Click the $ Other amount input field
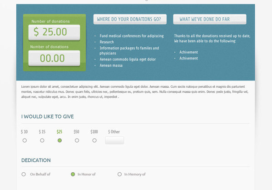This screenshot has height=190, width=272. pyautogui.click(x=114, y=140)
